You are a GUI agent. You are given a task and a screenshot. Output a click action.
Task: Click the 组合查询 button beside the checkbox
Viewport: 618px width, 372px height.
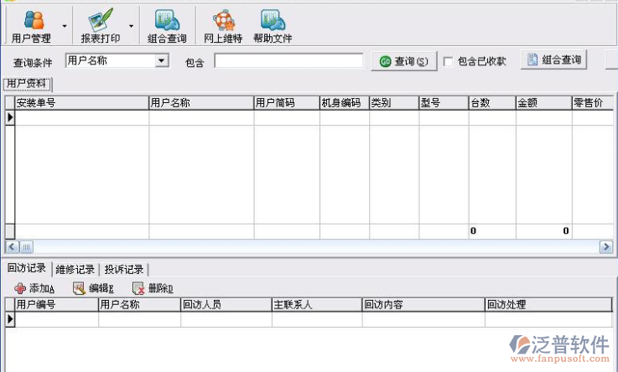[x=553, y=59]
